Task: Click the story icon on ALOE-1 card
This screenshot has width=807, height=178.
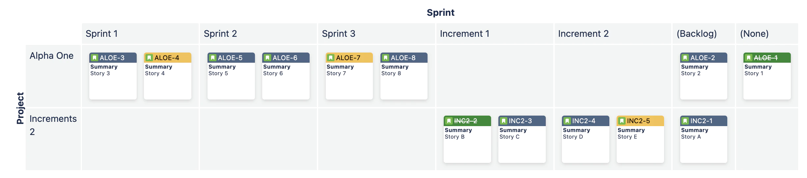Action: point(749,58)
